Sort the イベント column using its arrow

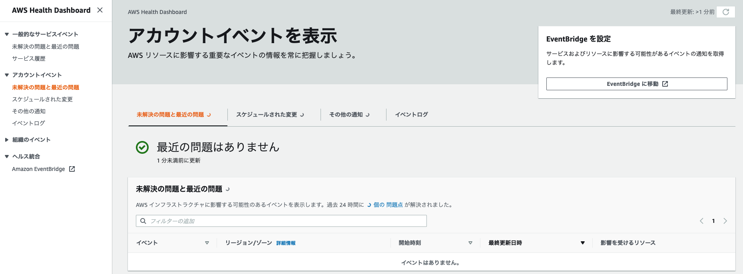(207, 243)
